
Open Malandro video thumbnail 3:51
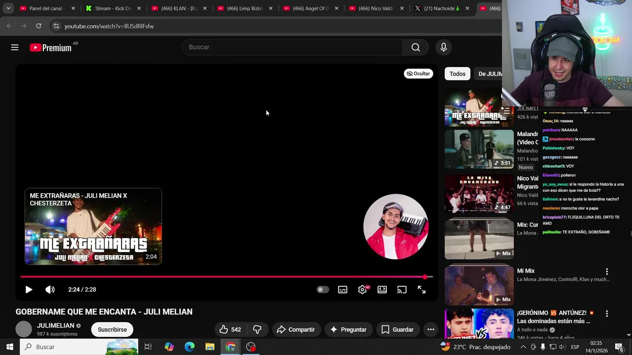coord(479,149)
